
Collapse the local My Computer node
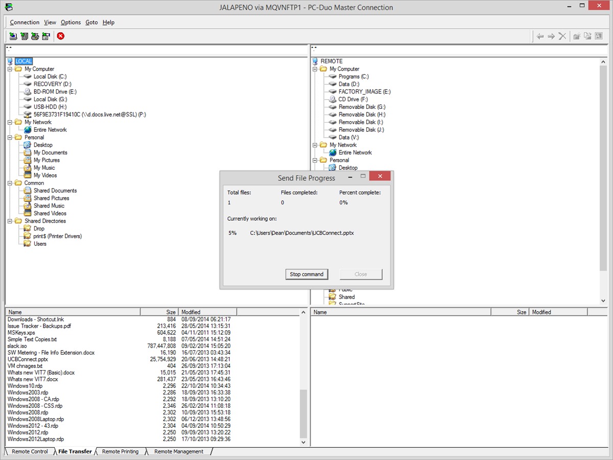10,69
